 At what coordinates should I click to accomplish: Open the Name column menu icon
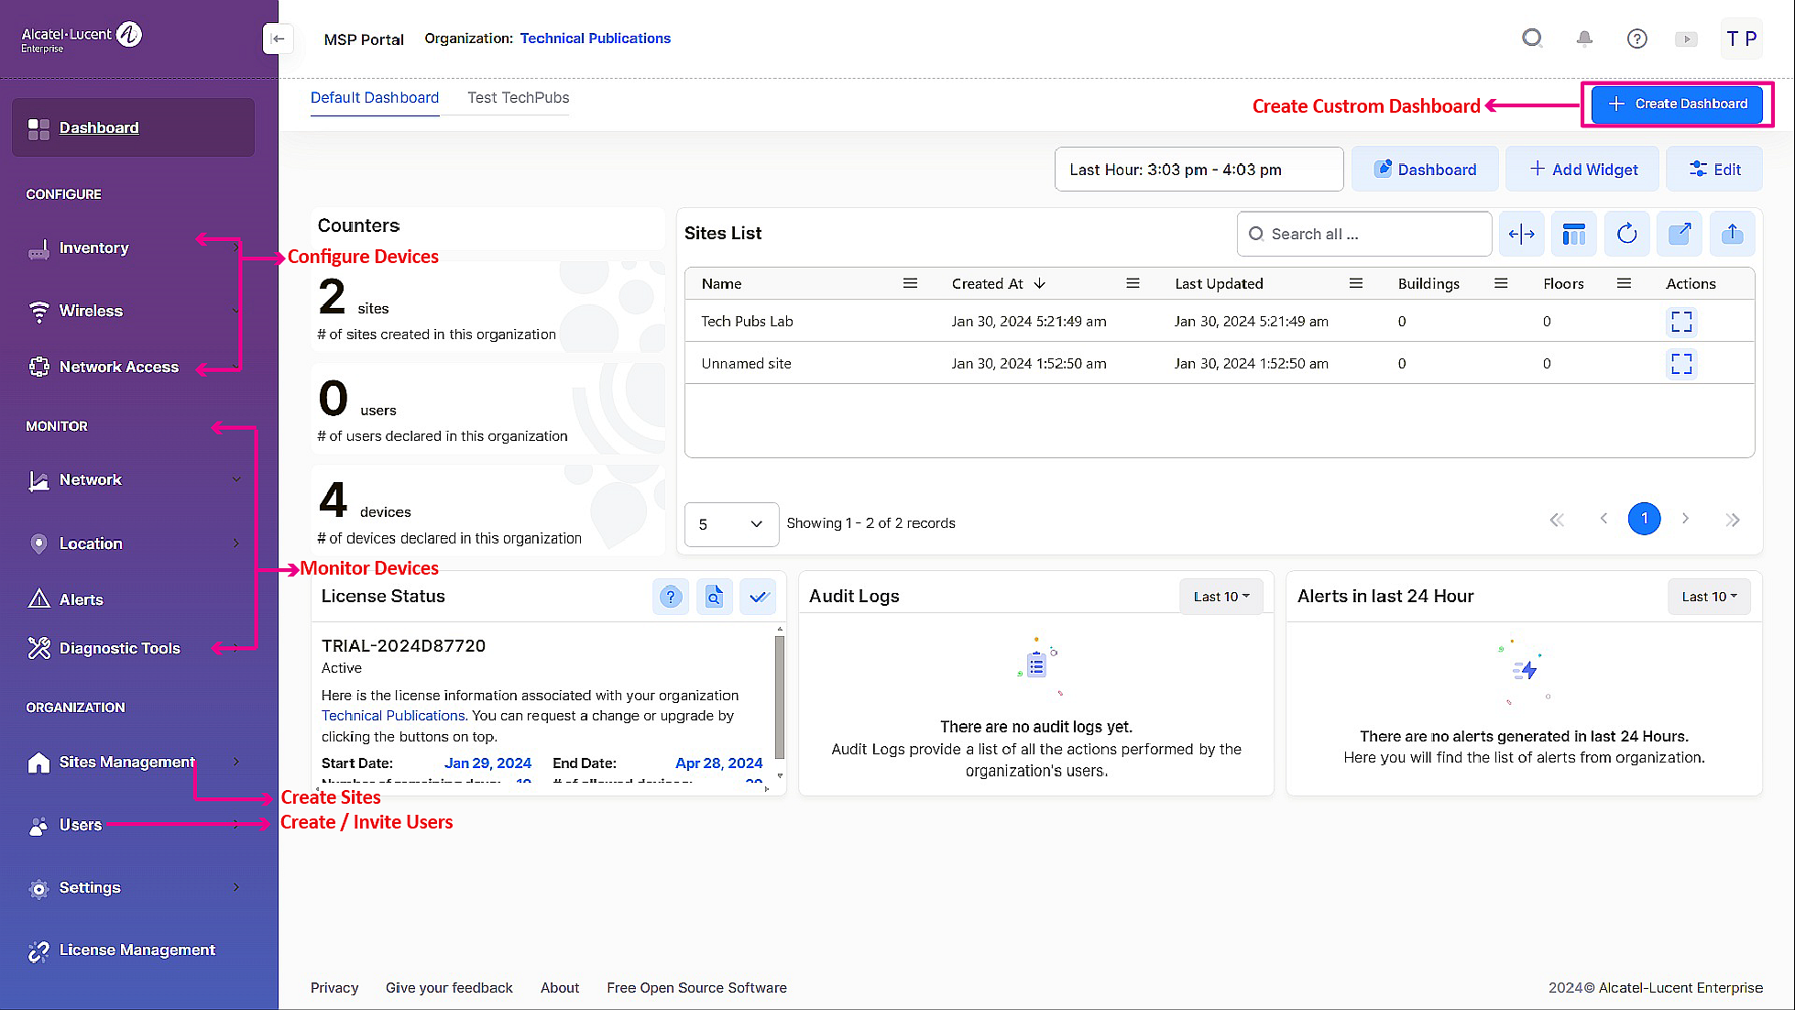click(x=910, y=284)
